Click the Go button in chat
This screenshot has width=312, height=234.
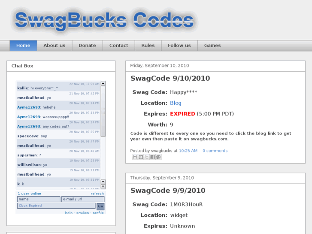click(100, 207)
